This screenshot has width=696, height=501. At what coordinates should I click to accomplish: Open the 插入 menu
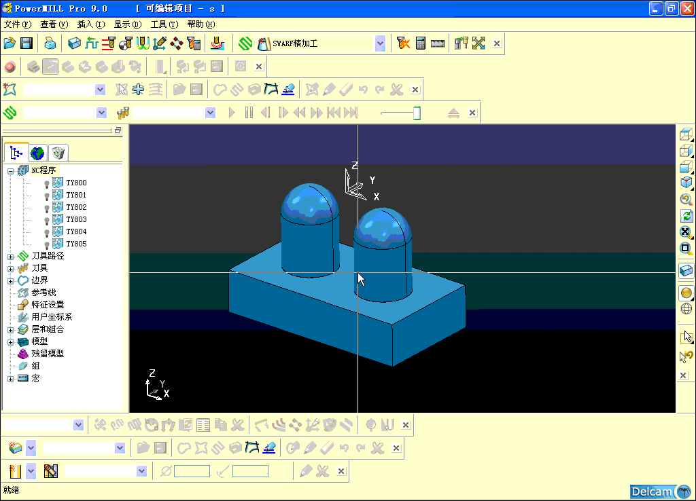coord(91,24)
